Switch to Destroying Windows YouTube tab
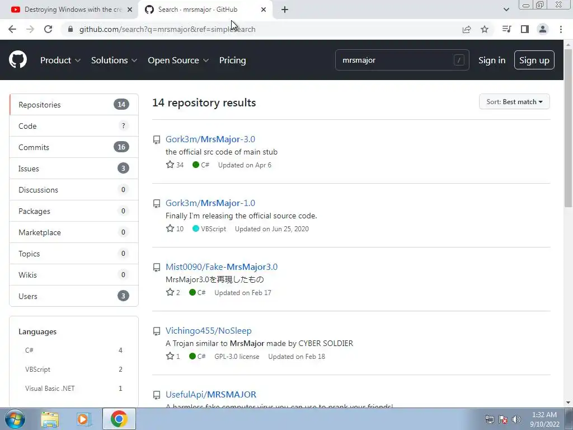 [x=69, y=10]
